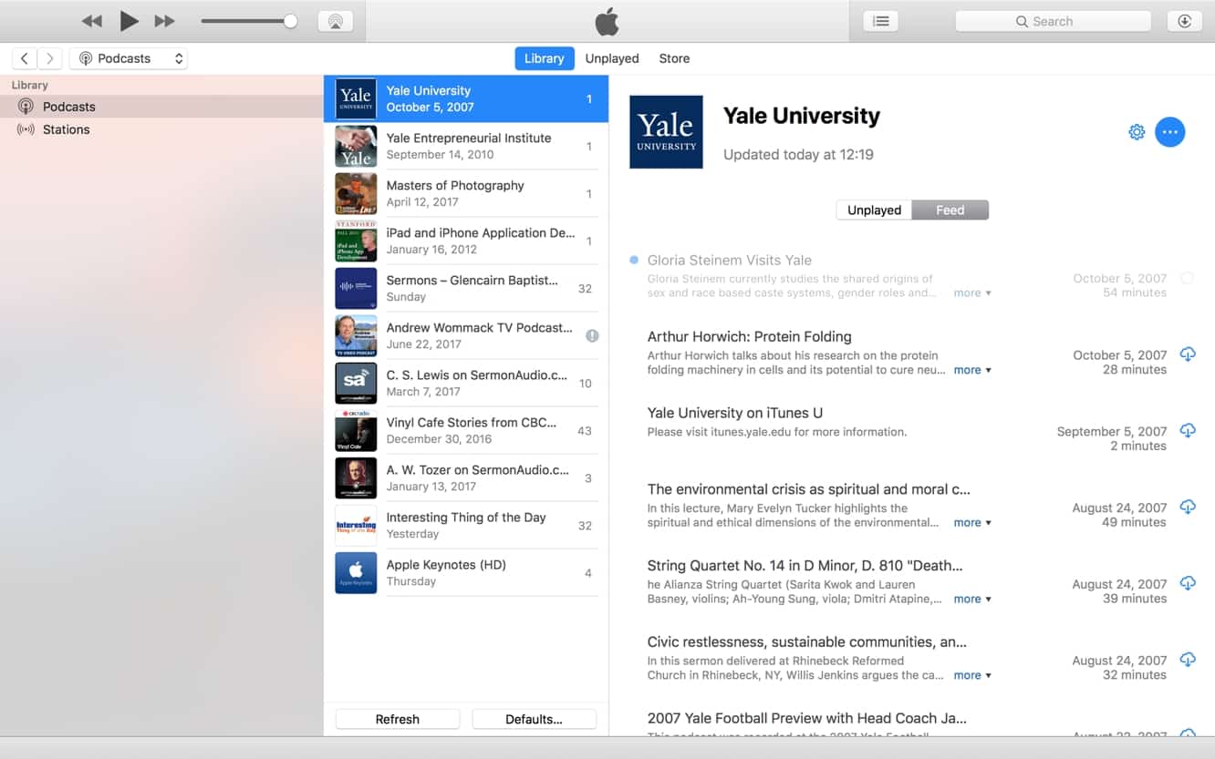Download Arthur Horwich: Protein Folding episode
Screen dimensions: 1215x759
[x=1188, y=354]
